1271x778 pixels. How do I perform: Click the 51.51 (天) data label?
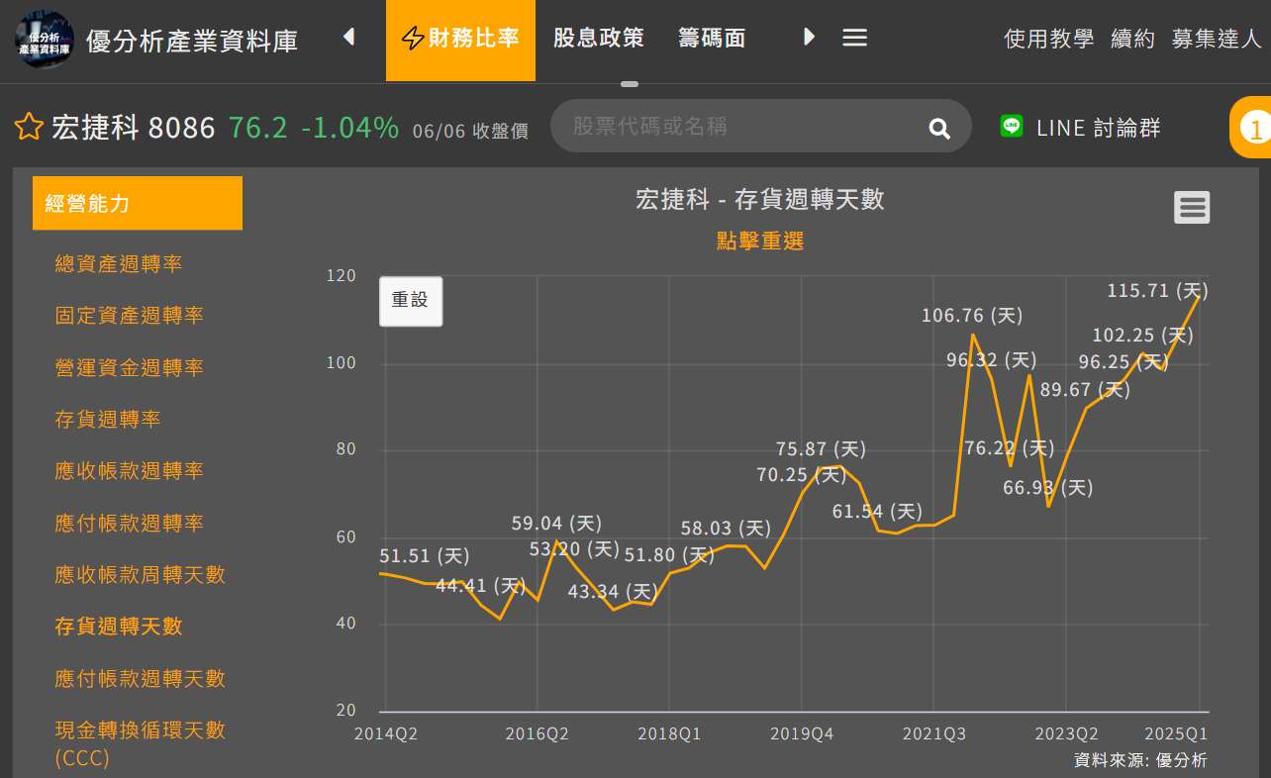click(425, 556)
